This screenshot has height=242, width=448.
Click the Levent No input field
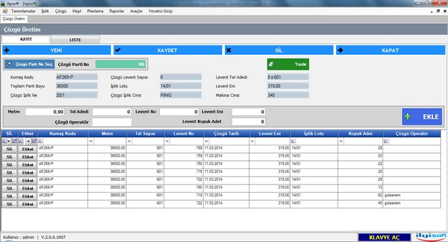coord(179,112)
